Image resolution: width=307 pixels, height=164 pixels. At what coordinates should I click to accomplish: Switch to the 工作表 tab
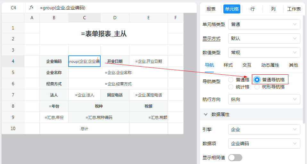pos(294,9)
